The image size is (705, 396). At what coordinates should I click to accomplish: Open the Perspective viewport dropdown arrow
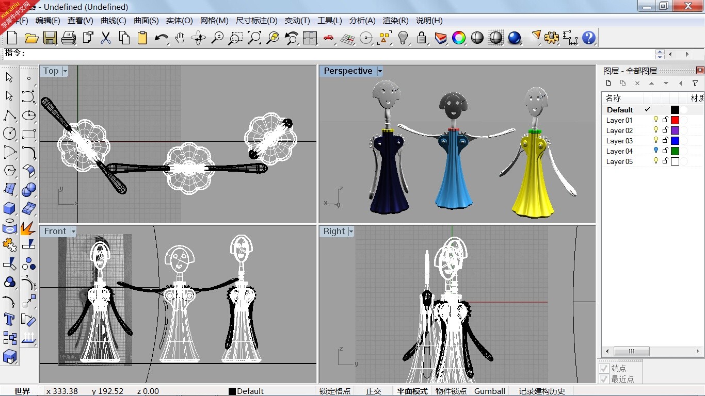point(380,71)
